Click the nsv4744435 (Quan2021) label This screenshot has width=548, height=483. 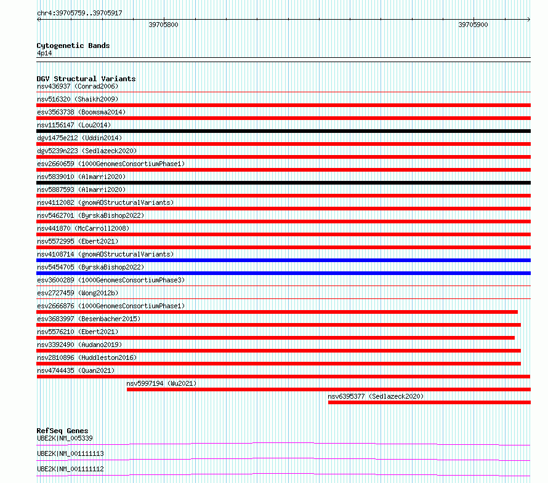tap(76, 370)
